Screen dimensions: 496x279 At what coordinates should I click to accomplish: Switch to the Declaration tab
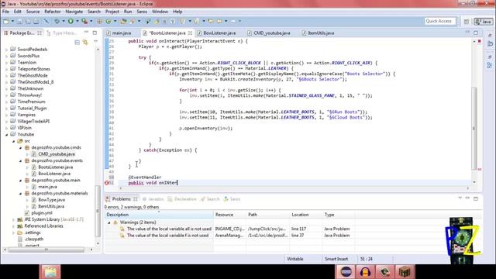click(182, 199)
